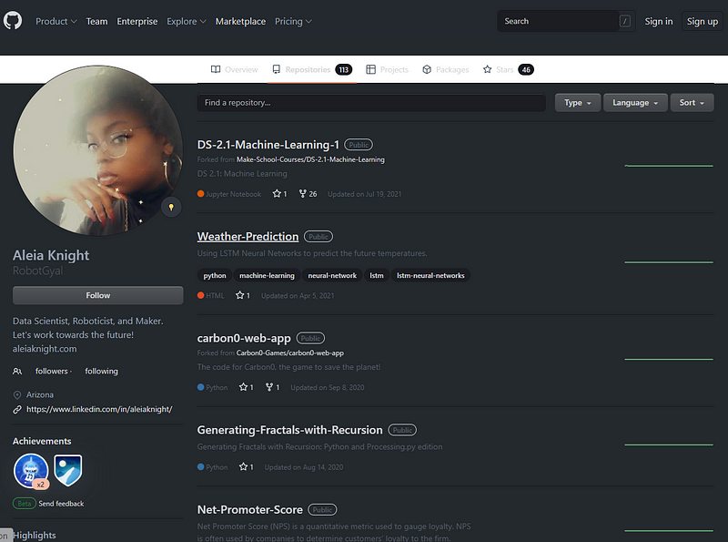Open the Language filter dropdown
The height and width of the screenshot is (542, 728).
point(635,103)
